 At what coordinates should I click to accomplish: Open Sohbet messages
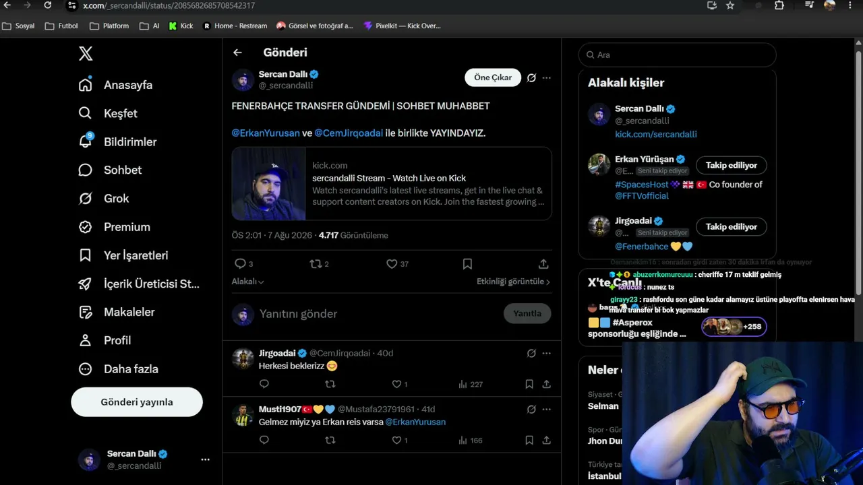click(x=110, y=170)
